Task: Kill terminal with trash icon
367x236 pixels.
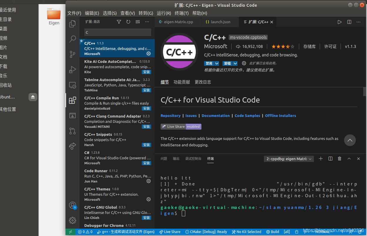Action: 340,159
